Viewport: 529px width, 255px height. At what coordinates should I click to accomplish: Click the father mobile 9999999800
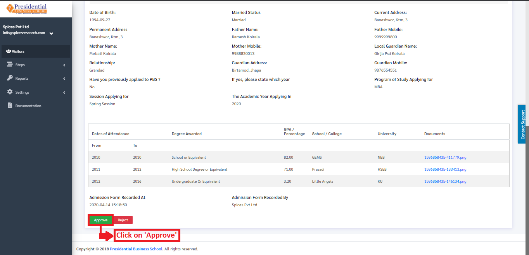[x=386, y=37]
